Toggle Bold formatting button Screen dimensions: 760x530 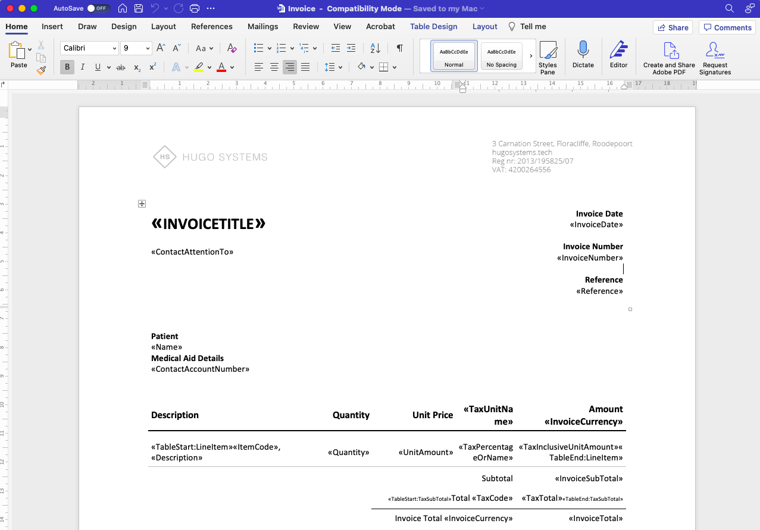[x=67, y=67]
